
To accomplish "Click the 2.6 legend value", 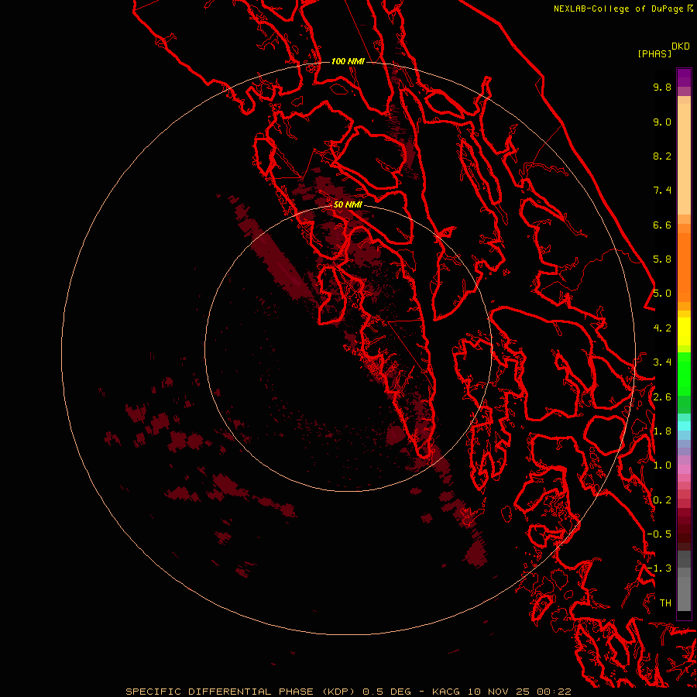I will point(662,397).
